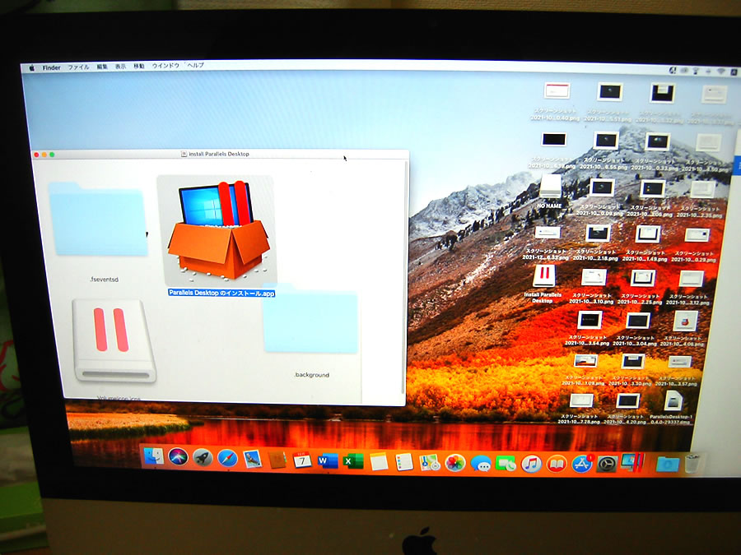Click green zoom button of installer window
741x555 pixels.
pyautogui.click(x=52, y=155)
